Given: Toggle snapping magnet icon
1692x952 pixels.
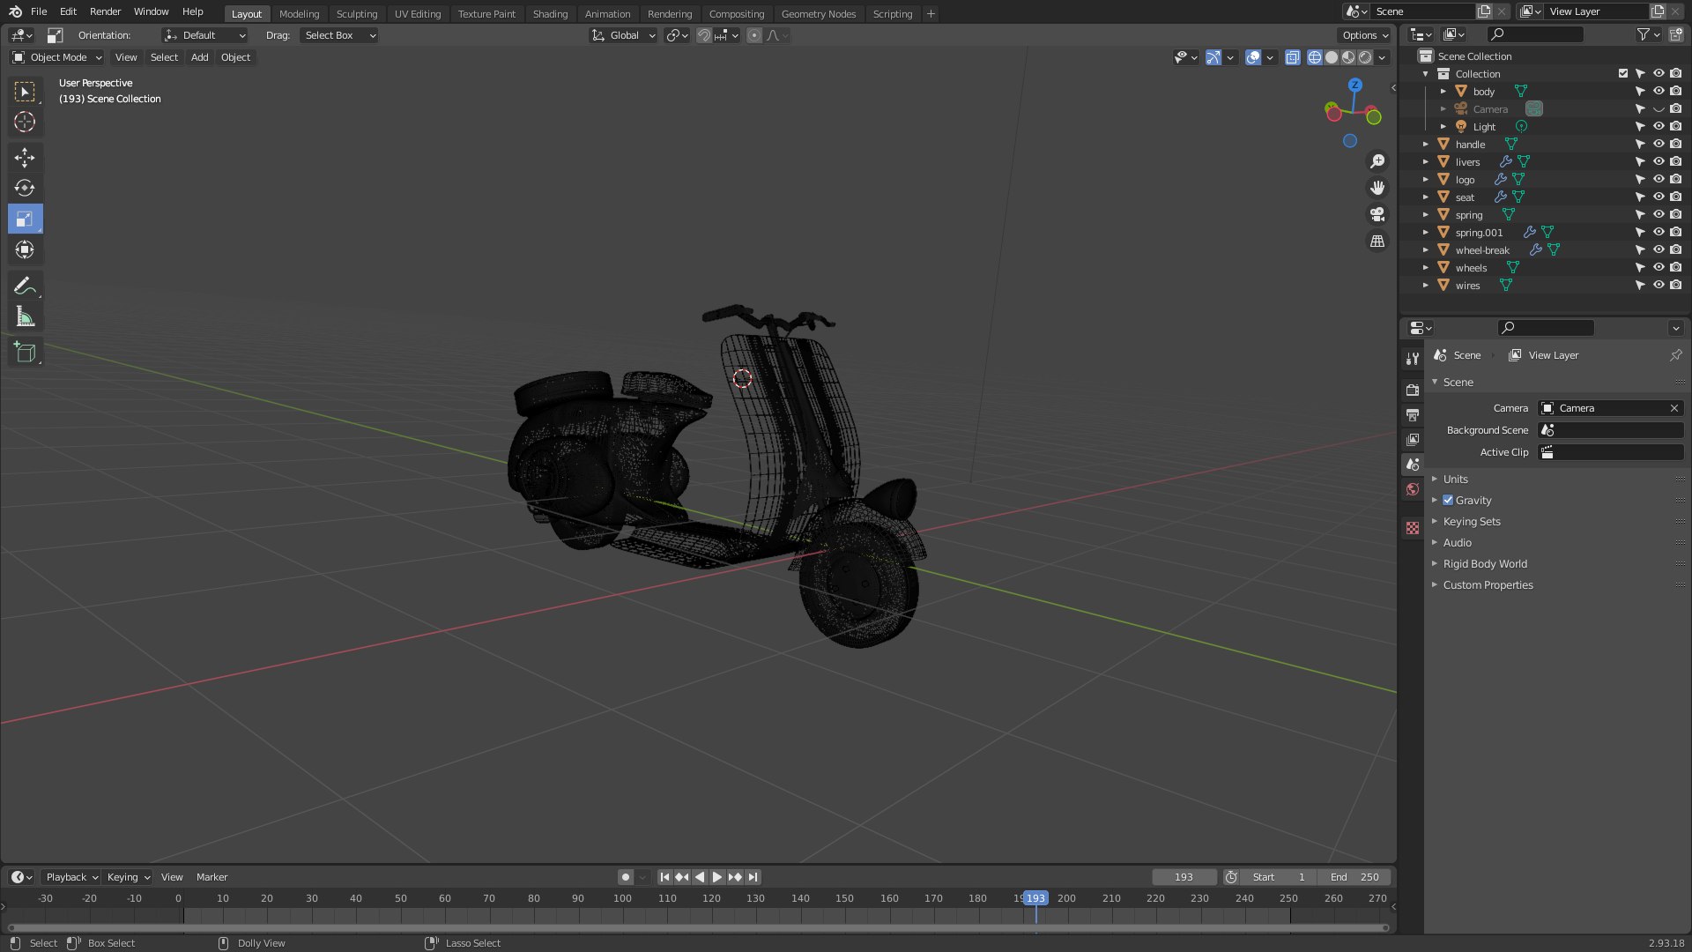Looking at the screenshot, I should [x=704, y=35].
